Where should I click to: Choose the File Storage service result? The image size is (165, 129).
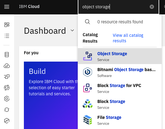point(120,120)
